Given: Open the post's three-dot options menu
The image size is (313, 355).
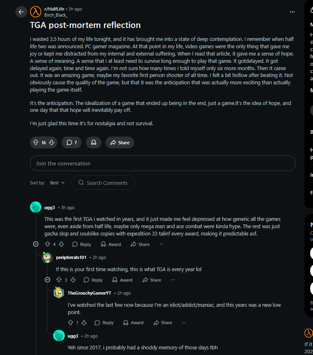Looking at the screenshot, I should pyautogui.click(x=292, y=12).
